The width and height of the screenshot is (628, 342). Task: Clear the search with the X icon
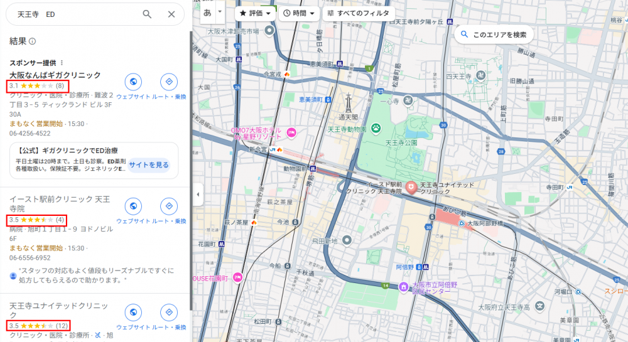[171, 14]
